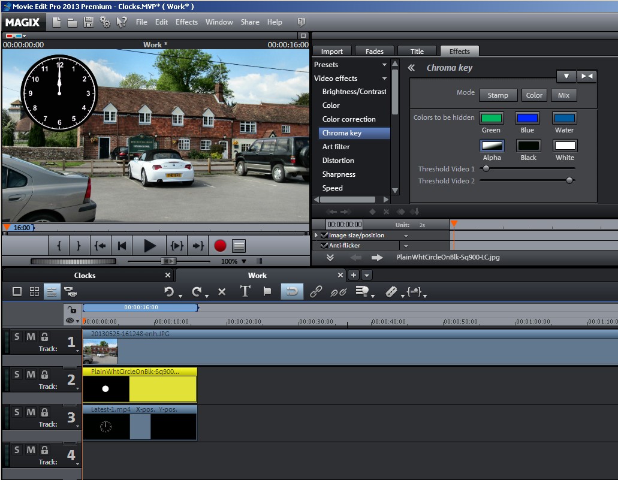The width and height of the screenshot is (618, 480).
Task: Click the link/group objects chain icon
Action: (x=316, y=292)
